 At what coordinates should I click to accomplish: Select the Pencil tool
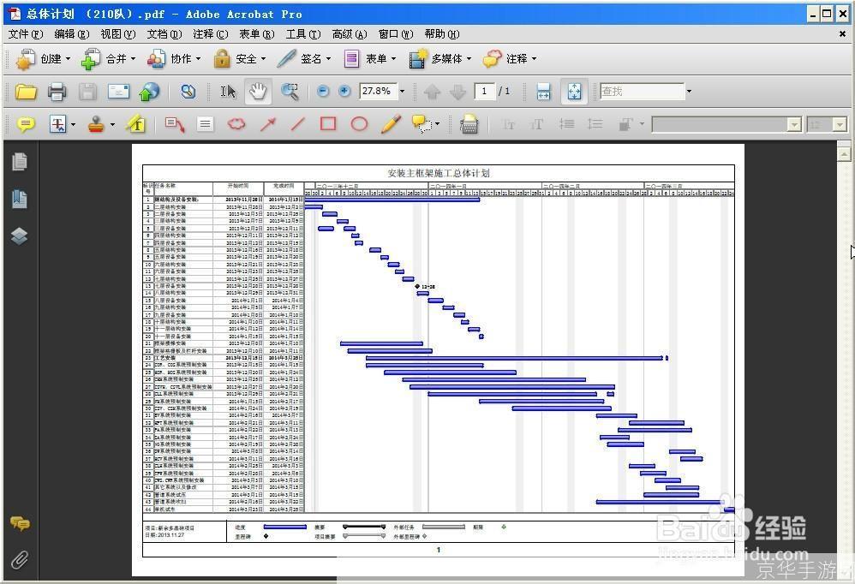(x=391, y=125)
